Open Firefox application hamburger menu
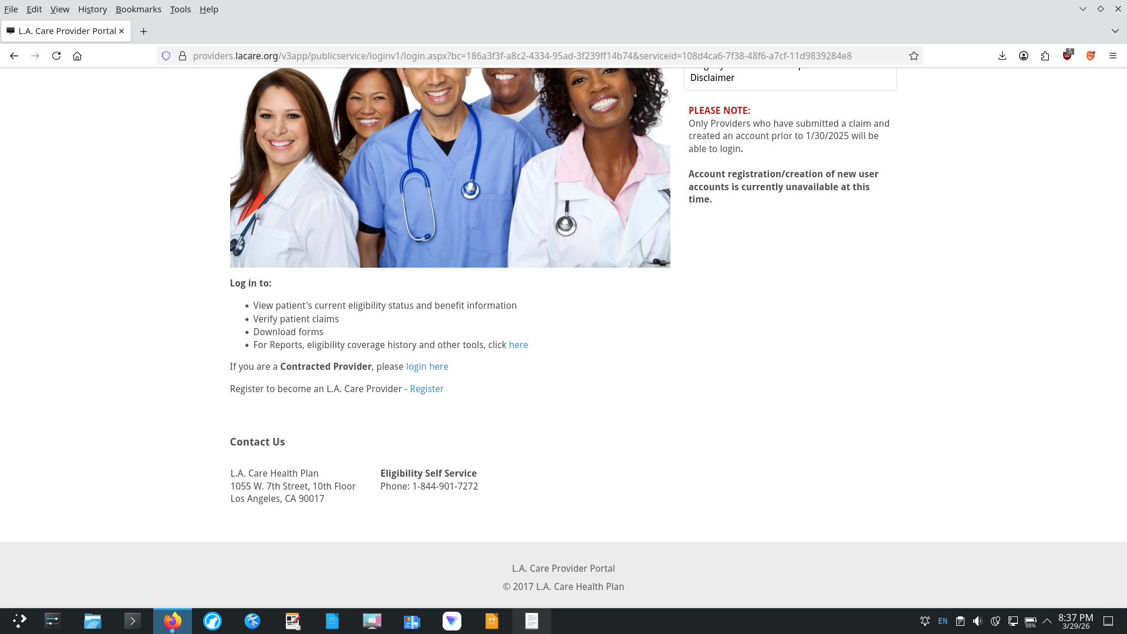The image size is (1127, 634). pyautogui.click(x=1112, y=56)
